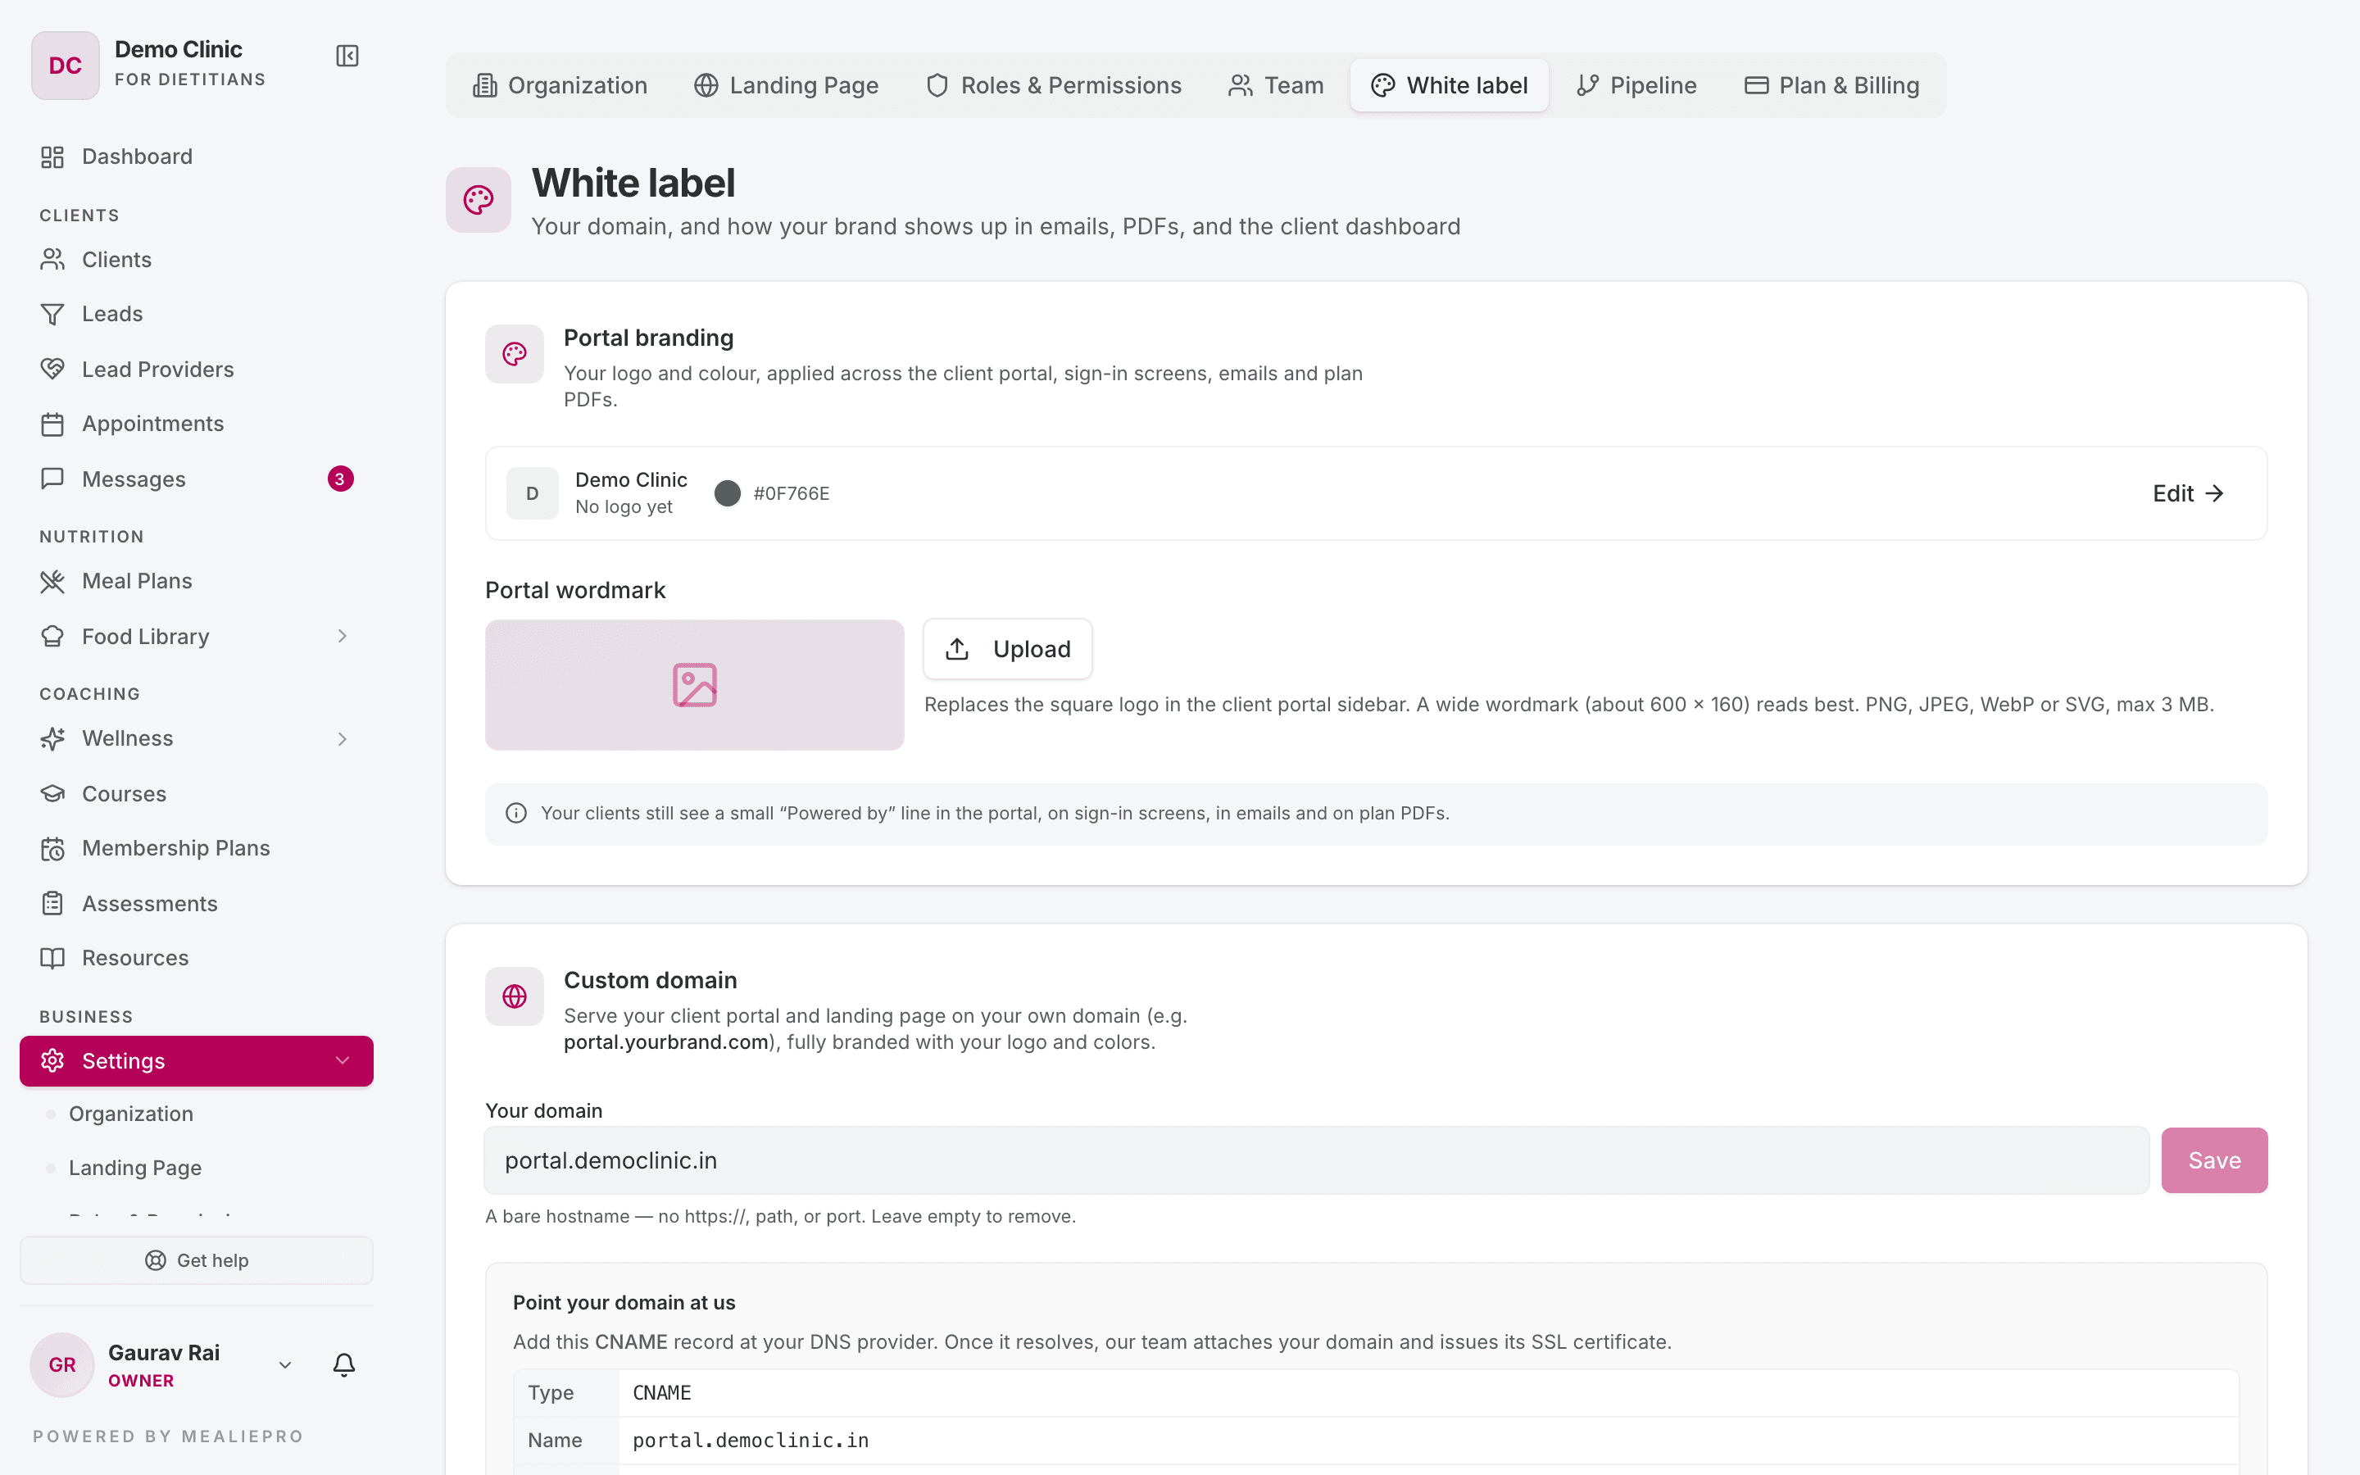Click the info icon in Powered by notice
Image resolution: width=2360 pixels, height=1475 pixels.
[516, 813]
